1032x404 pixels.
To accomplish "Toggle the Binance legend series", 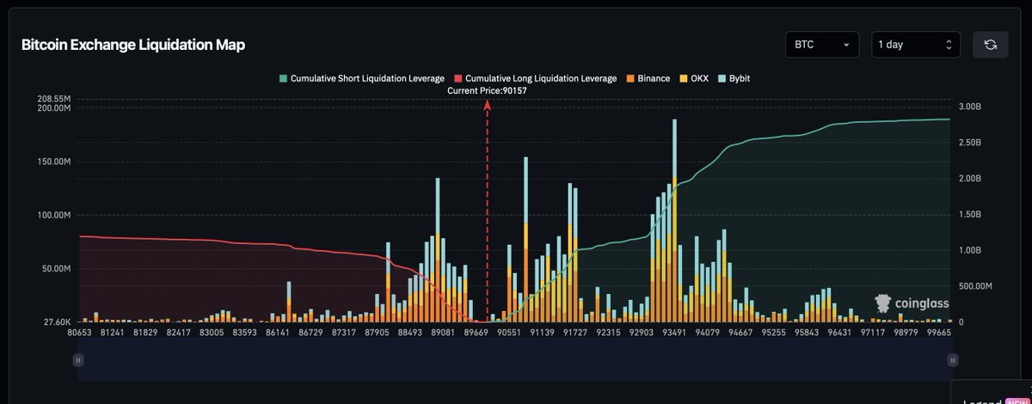I will coord(648,78).
